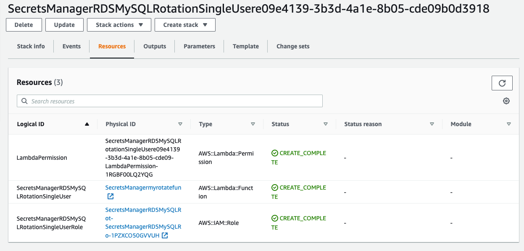
Task: Click the LambdaPermission physical ID ending 1RGBF00LQ2YQG
Action: [x=143, y=158]
